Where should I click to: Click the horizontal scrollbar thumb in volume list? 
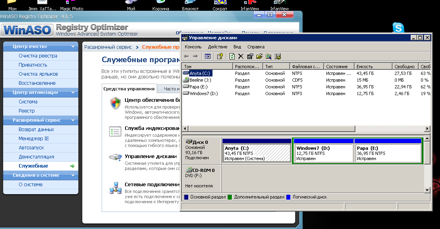click(272, 129)
